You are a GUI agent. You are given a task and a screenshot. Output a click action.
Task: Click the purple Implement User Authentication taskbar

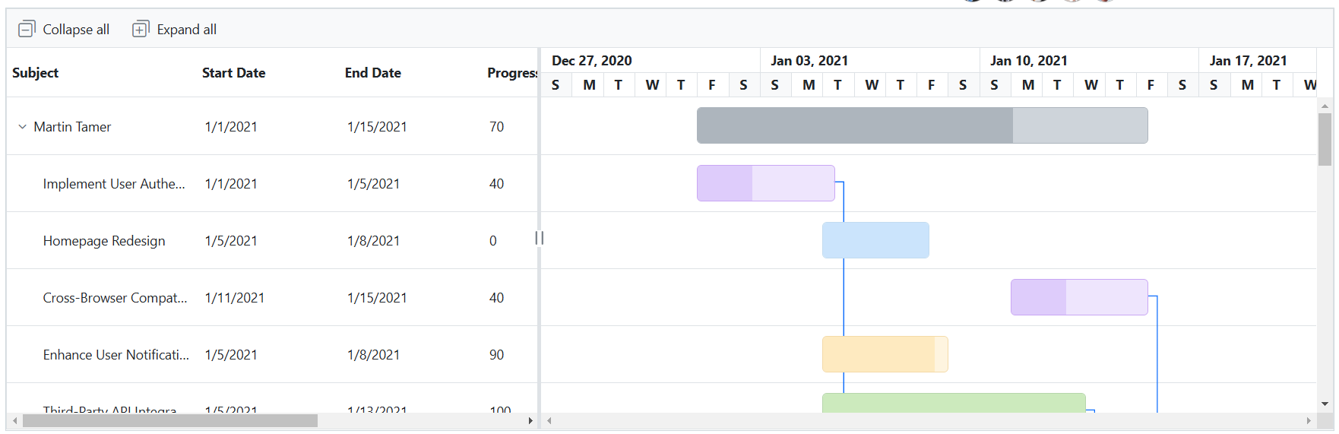[765, 183]
